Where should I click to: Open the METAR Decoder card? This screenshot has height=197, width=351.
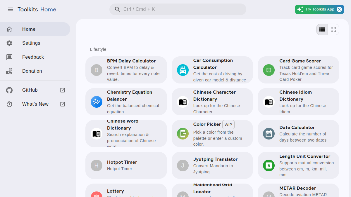click(298, 191)
